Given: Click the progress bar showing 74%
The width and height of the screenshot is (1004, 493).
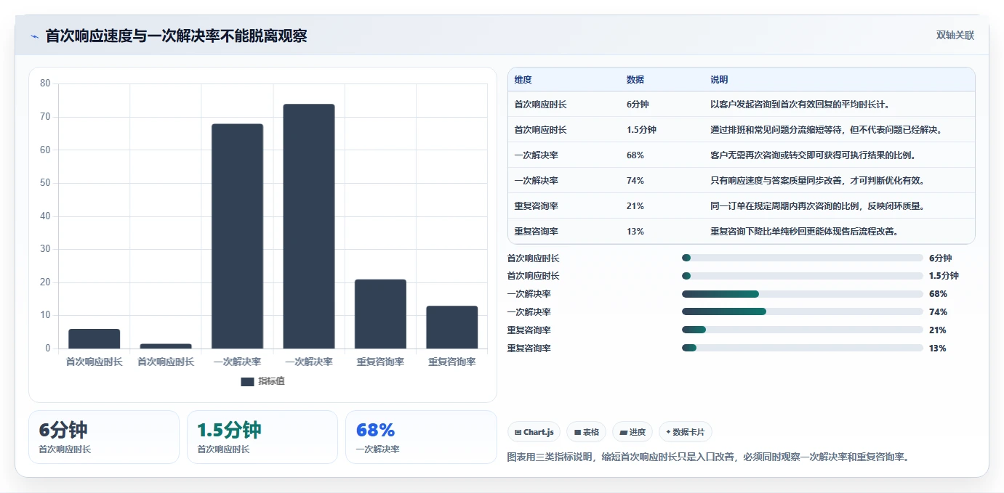Looking at the screenshot, I should click(x=802, y=312).
